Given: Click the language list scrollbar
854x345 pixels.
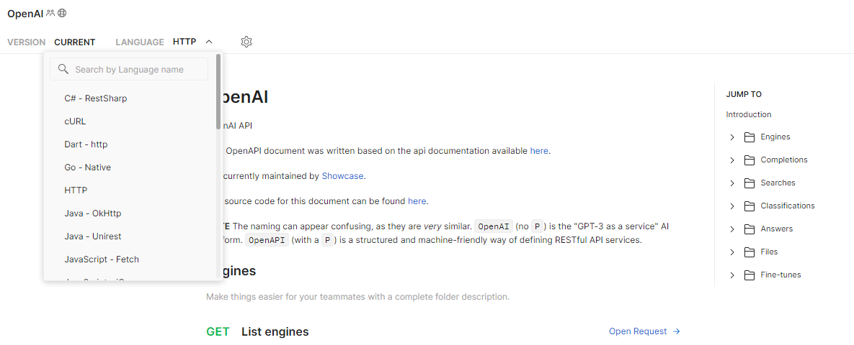Looking at the screenshot, I should (x=218, y=91).
